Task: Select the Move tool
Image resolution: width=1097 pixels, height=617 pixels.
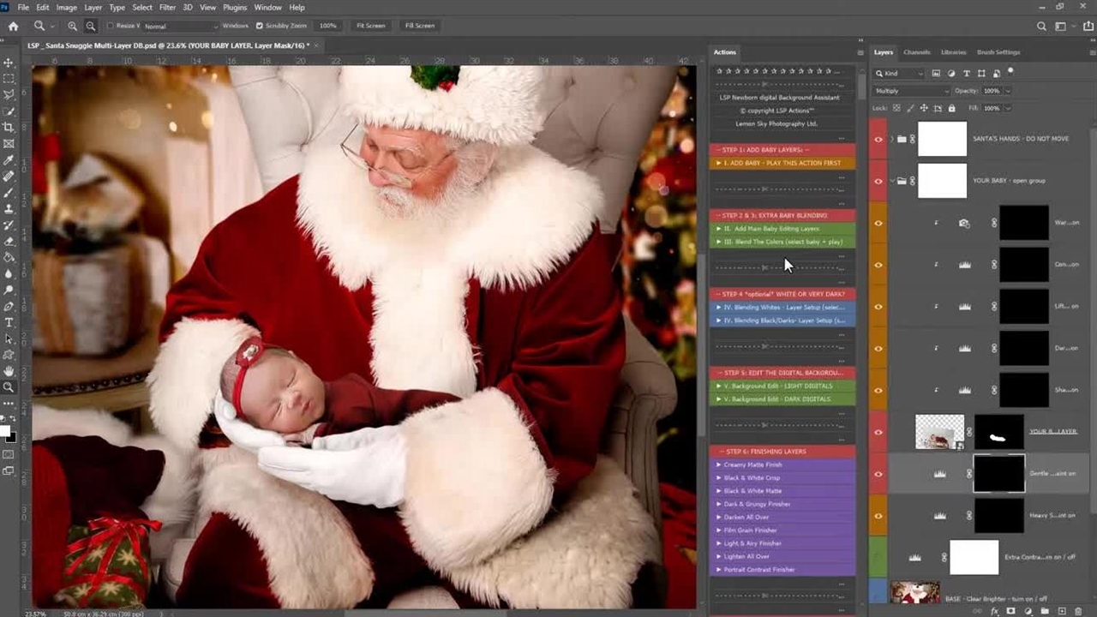Action: tap(9, 63)
